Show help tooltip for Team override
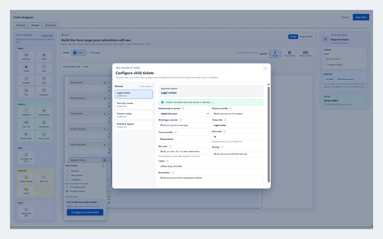Image resolution: width=383 pixels, height=239 pixels. pos(176,132)
